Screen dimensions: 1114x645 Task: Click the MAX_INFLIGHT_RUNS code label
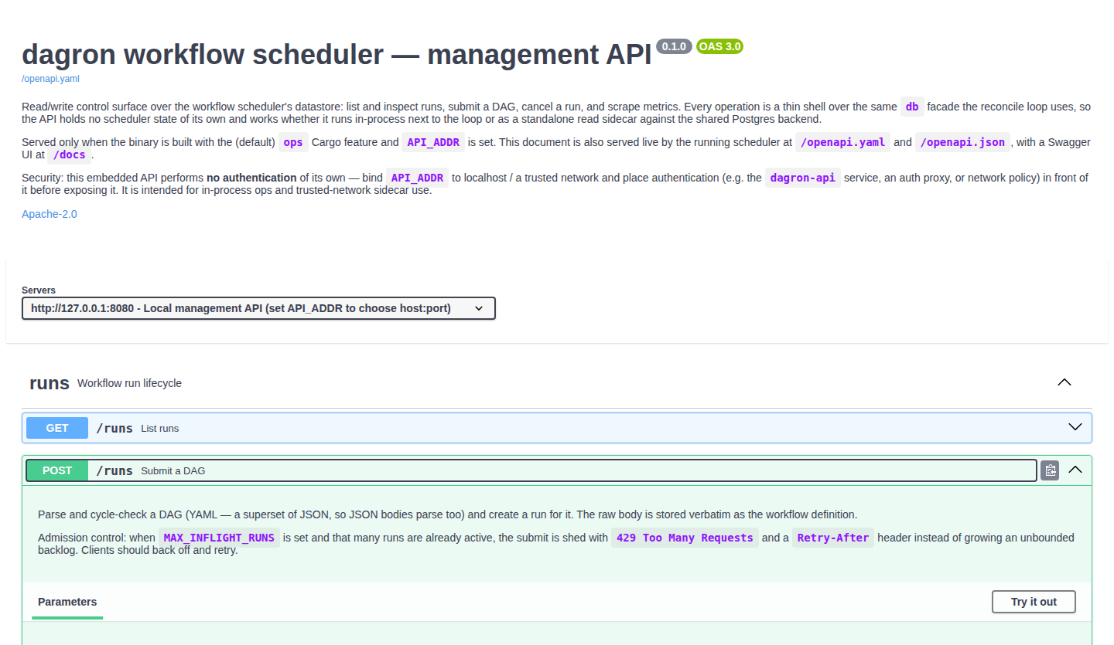pyautogui.click(x=219, y=538)
